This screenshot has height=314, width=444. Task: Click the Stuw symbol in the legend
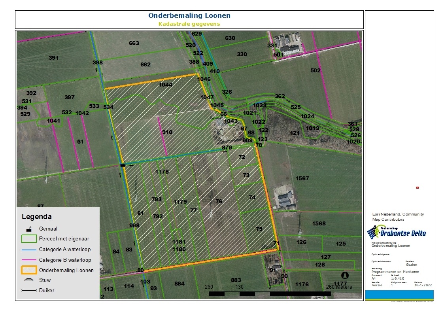[29, 280]
